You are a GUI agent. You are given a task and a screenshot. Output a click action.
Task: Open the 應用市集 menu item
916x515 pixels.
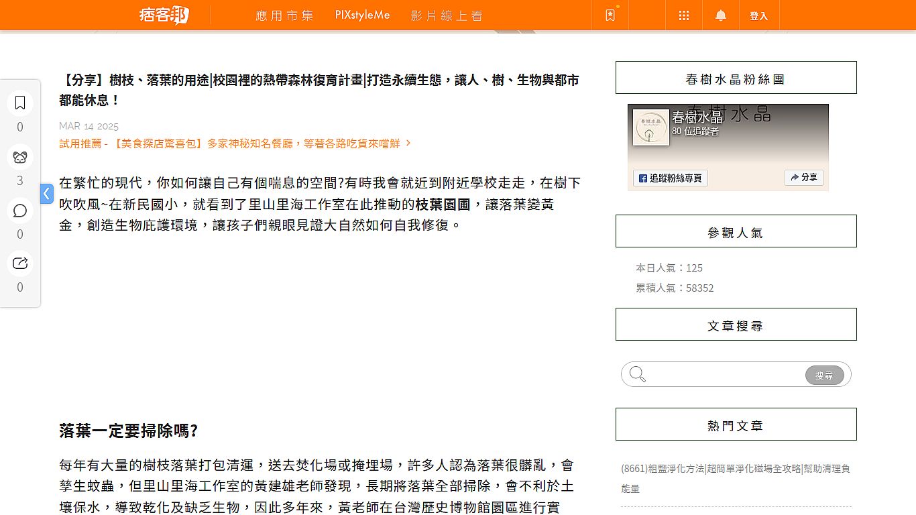click(285, 15)
